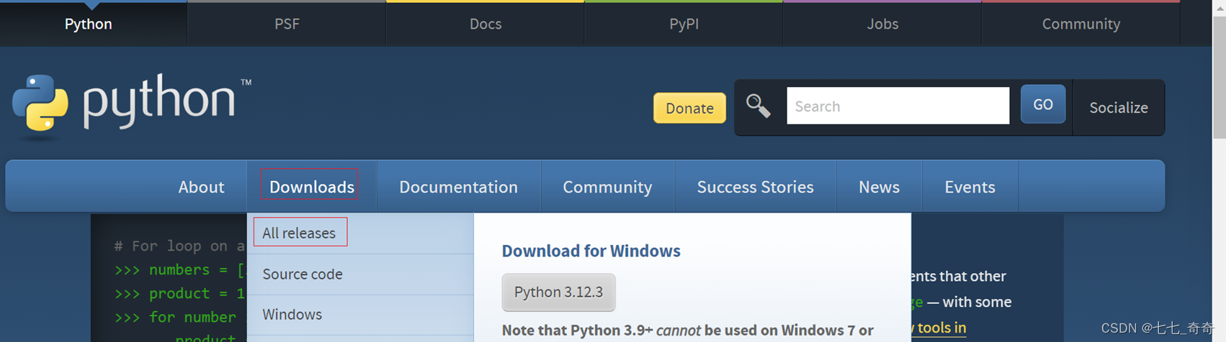Open the Socialize menu
1226x342 pixels.
[1119, 108]
